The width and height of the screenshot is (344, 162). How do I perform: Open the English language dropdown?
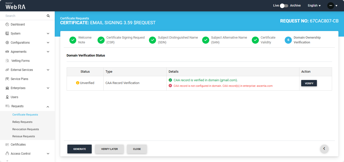pyautogui.click(x=314, y=6)
